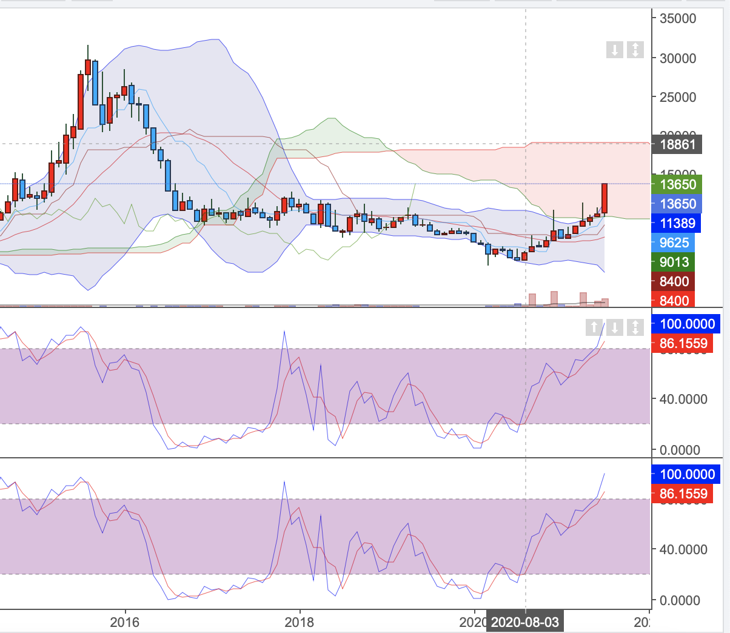This screenshot has width=730, height=633.
Task: Click the latest tall red candlestick
Action: (604, 198)
